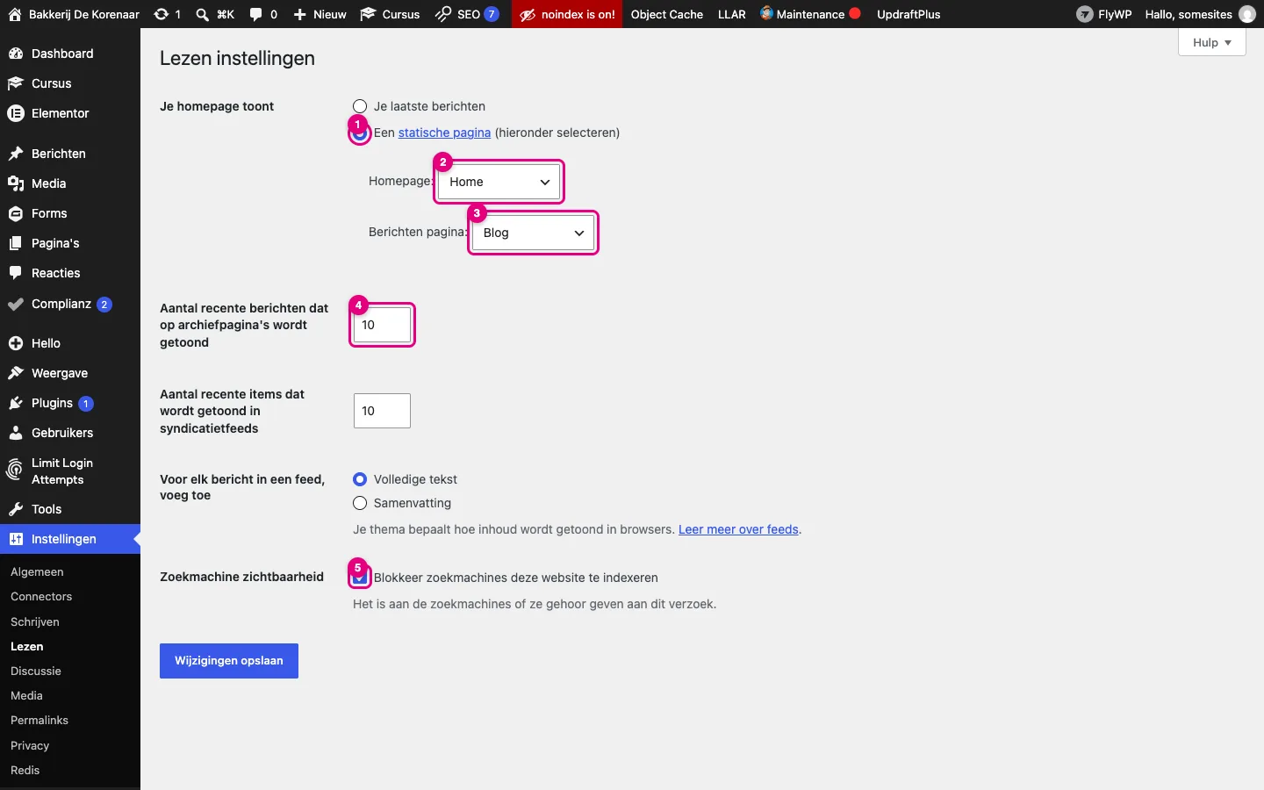The image size is (1264, 790).
Task: Click the 'Wijzigingen opslaan' button
Action: pos(229,661)
